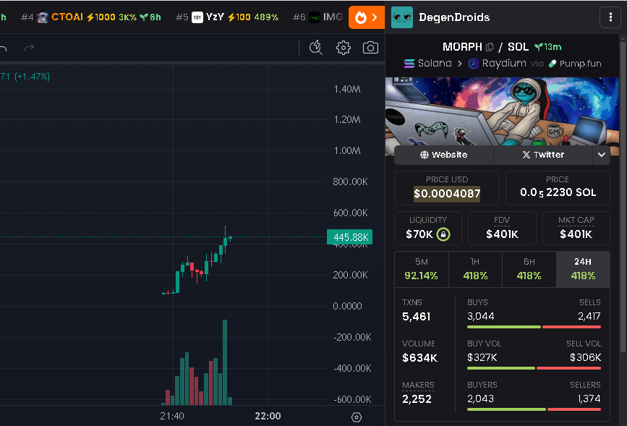The width and height of the screenshot is (627, 426).
Task: Click liquidity lock icon next to $70K
Action: 443,234
